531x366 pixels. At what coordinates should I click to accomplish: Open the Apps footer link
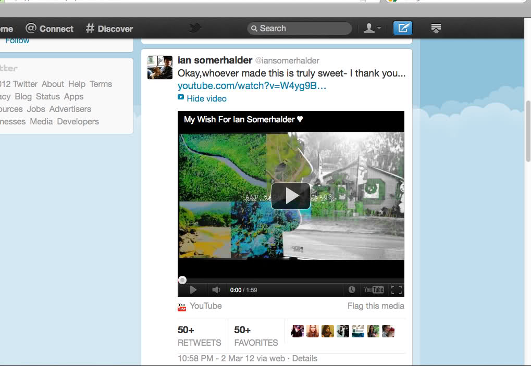tap(73, 97)
